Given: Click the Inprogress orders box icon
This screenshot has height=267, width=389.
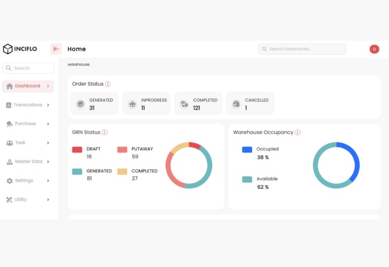Looking at the screenshot, I should (x=133, y=104).
